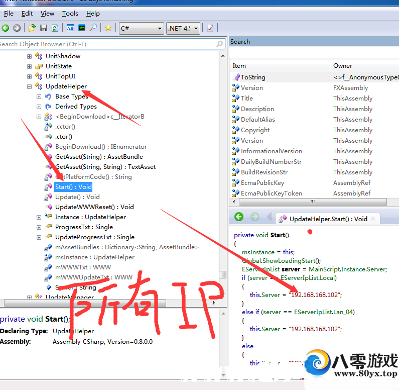The height and width of the screenshot is (390, 399).
Task: Click the tree vertical scrollbar thumb
Action: tap(223, 274)
